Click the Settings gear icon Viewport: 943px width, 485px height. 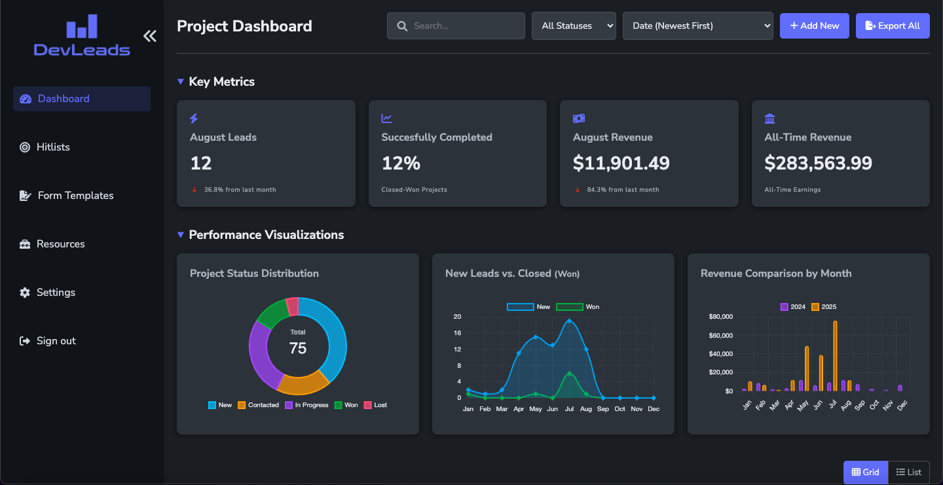tap(25, 293)
